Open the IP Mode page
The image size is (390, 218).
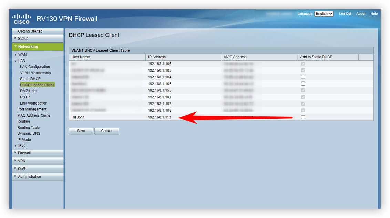[x=24, y=140]
